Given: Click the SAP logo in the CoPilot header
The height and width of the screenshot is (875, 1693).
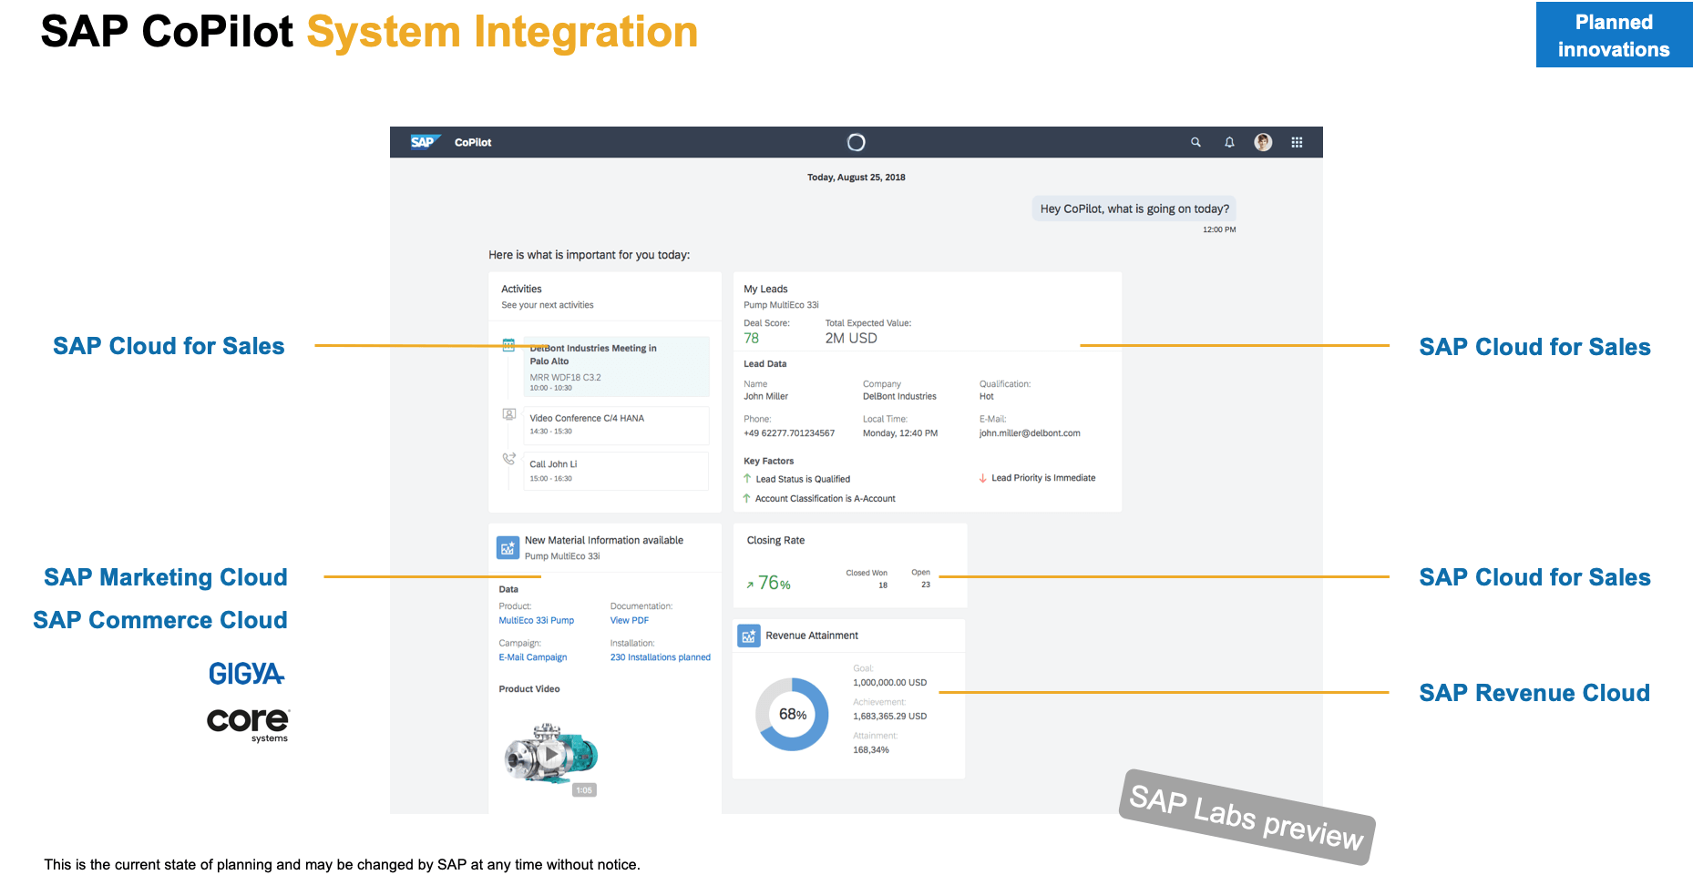Looking at the screenshot, I should point(425,142).
